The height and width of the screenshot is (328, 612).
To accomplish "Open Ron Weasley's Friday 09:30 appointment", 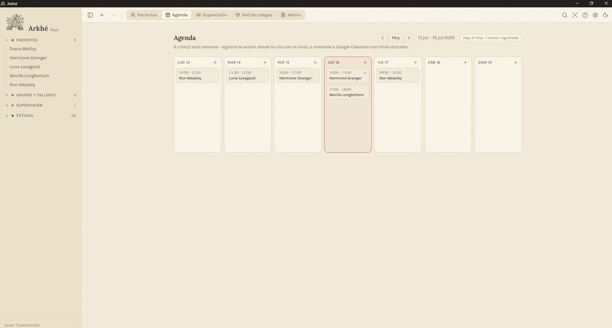I will click(x=398, y=76).
